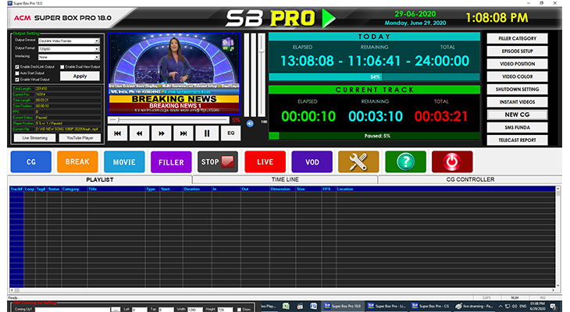
Task: Open SHUTDOWN SETTING
Action: (517, 90)
